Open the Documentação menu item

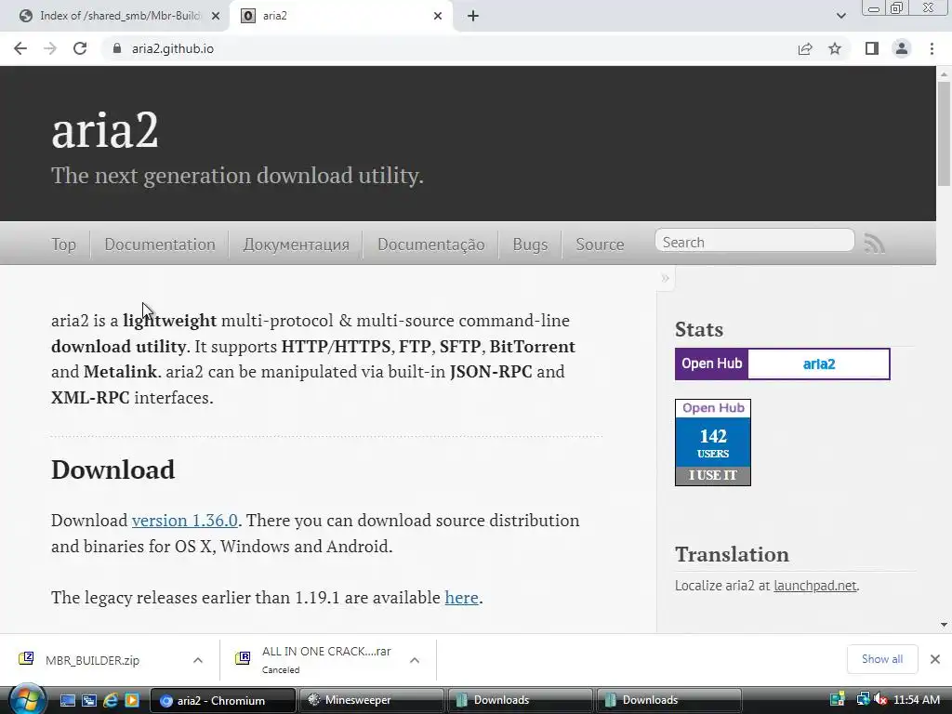click(x=431, y=245)
